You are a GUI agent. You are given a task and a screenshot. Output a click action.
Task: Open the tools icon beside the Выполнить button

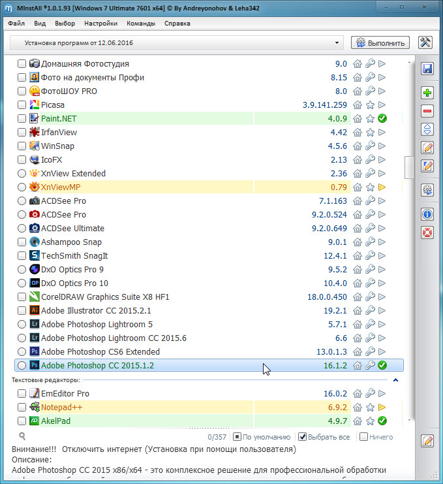coord(425,42)
